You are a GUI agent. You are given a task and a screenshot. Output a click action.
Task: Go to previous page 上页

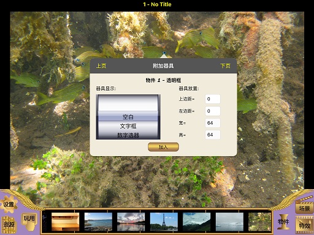101,66
